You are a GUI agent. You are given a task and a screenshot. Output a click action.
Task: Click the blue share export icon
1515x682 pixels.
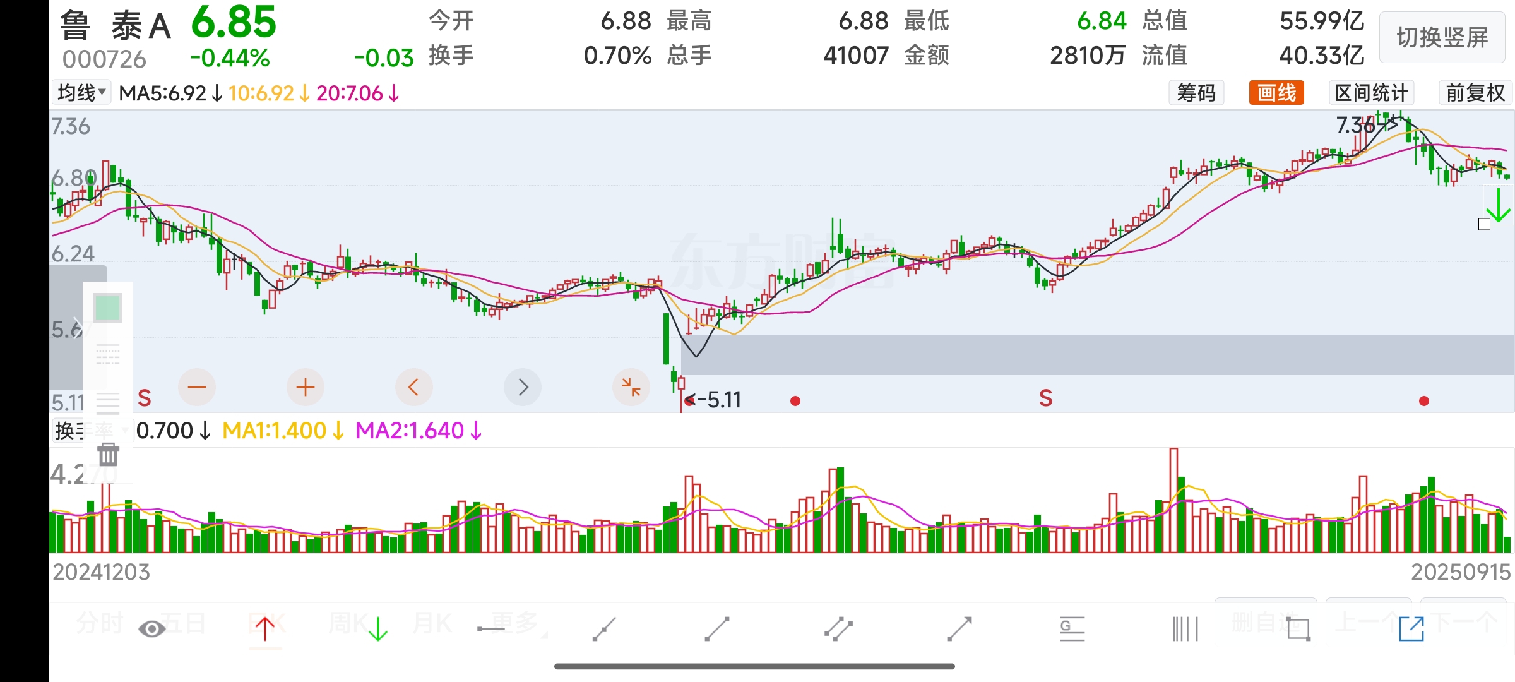1411,629
